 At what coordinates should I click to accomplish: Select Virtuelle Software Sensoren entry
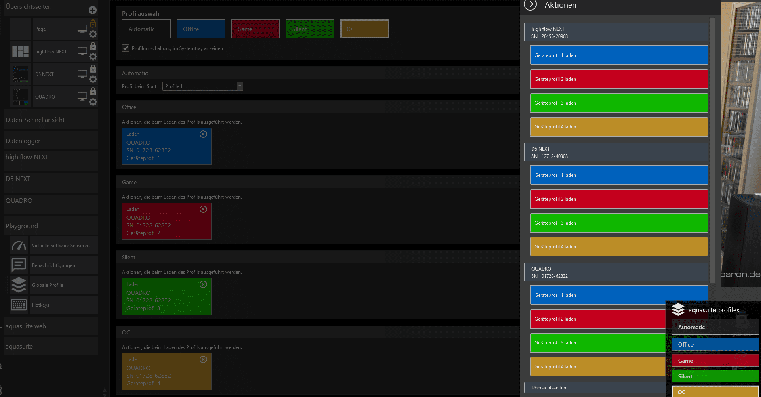64,246
